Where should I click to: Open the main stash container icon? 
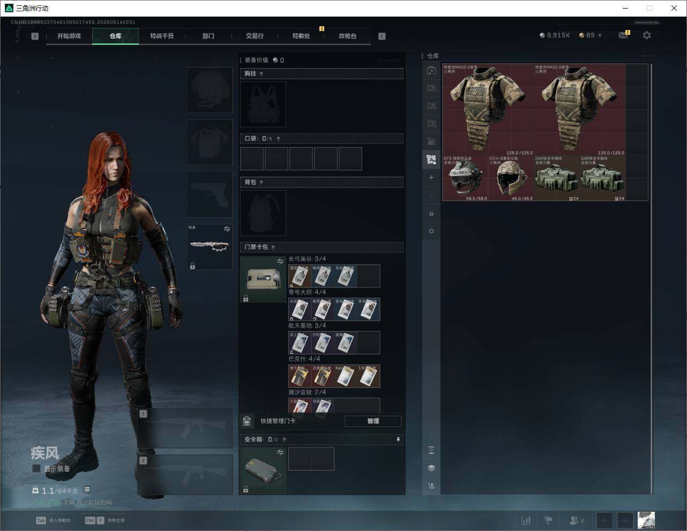431,70
